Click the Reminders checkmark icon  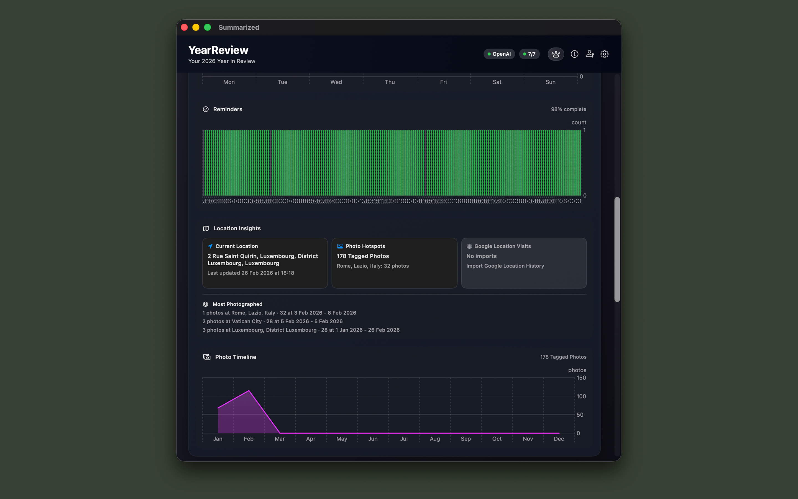tap(206, 109)
